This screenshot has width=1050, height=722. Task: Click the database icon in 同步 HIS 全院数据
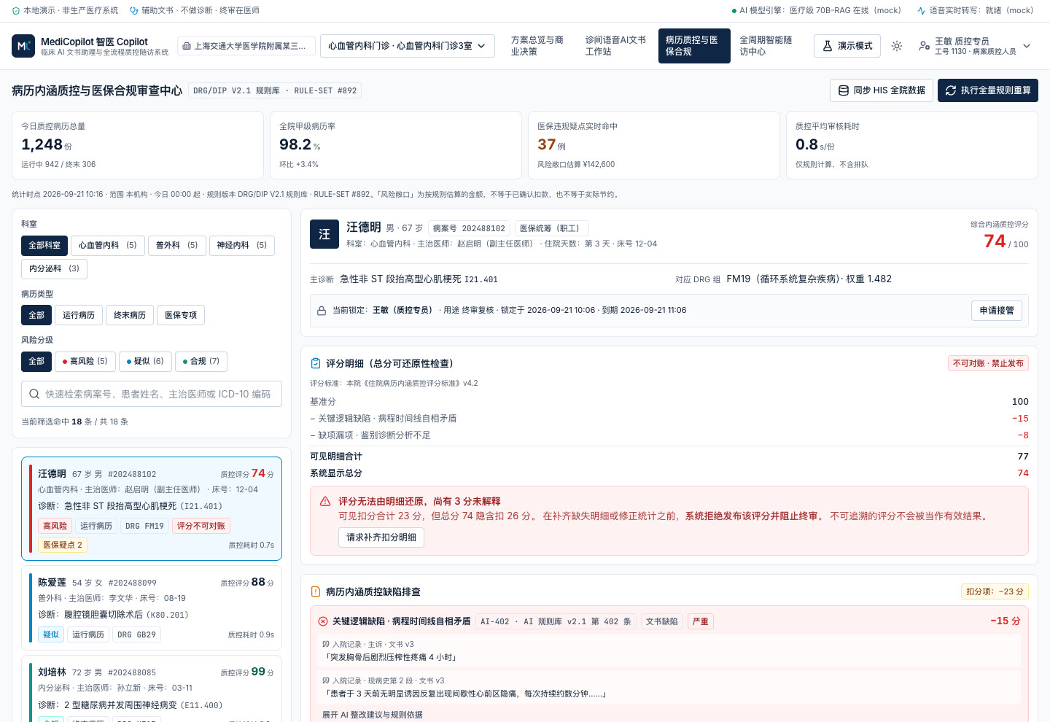coord(844,90)
